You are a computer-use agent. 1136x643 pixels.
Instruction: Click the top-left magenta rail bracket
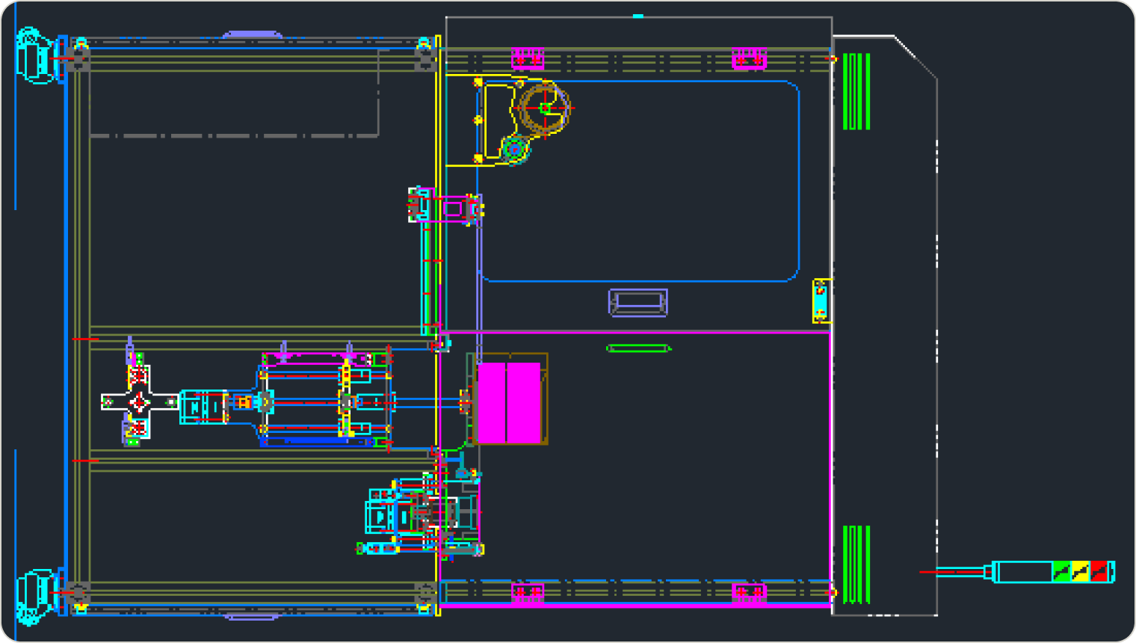coord(527,59)
